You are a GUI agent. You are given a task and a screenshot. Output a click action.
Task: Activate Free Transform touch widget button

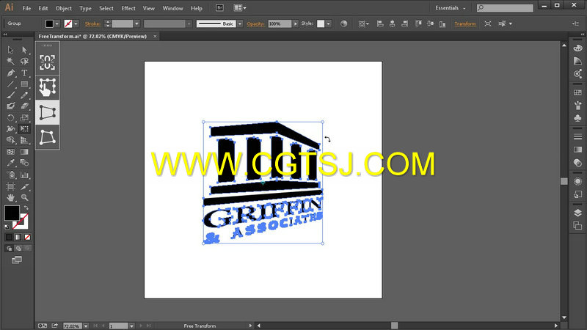(x=48, y=87)
